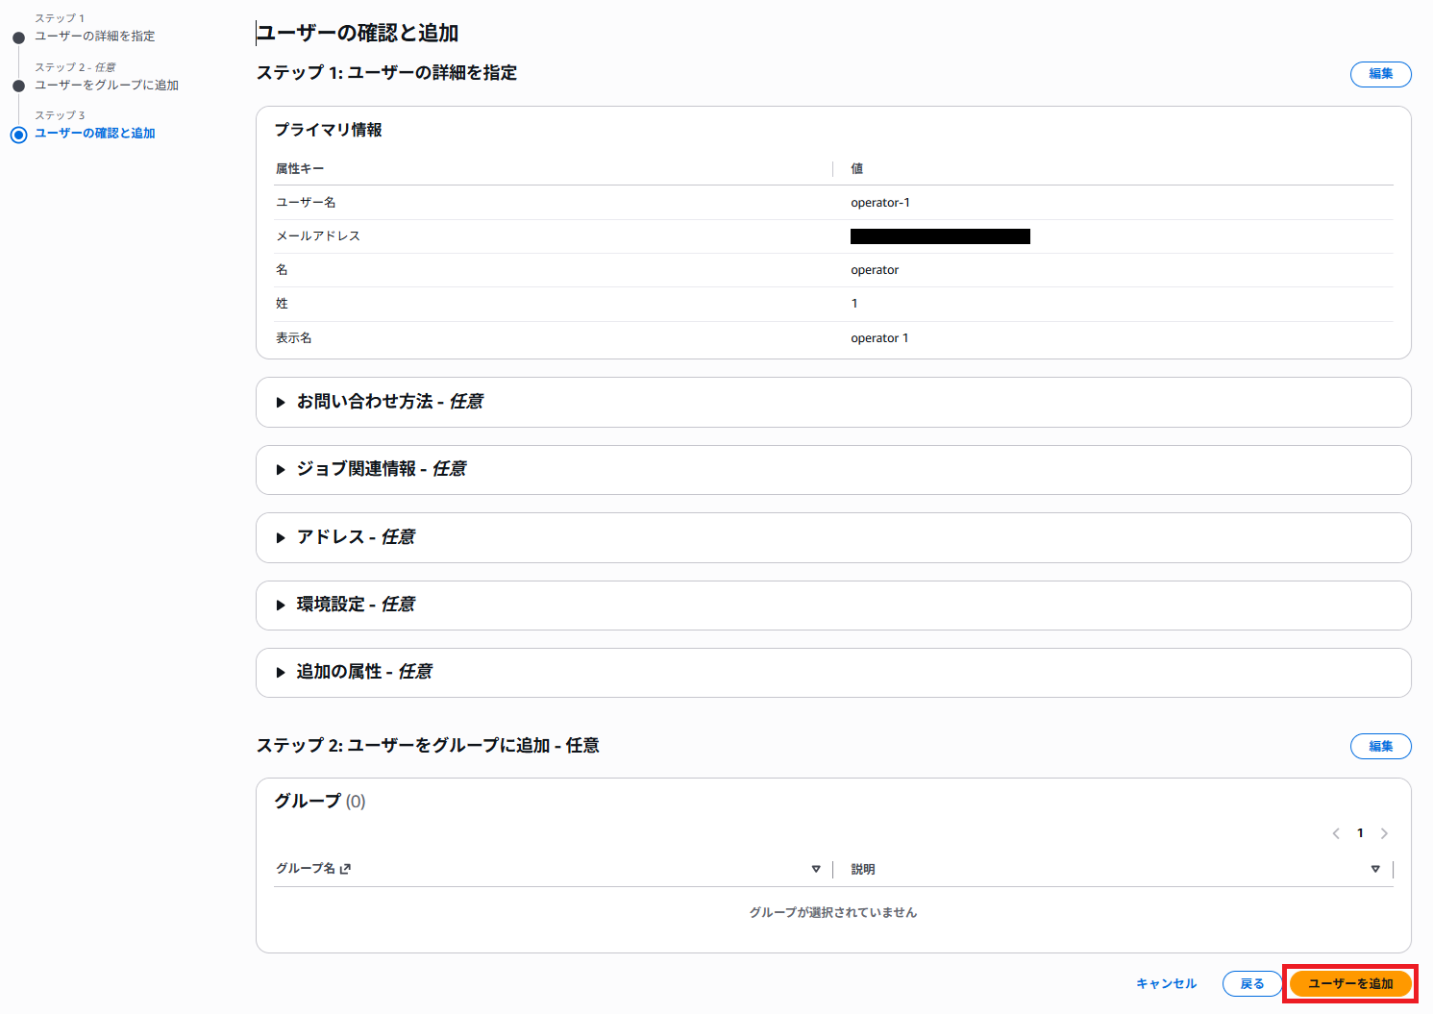Select the ステップ 3 step indicator circle
The image size is (1433, 1014).
[17, 135]
